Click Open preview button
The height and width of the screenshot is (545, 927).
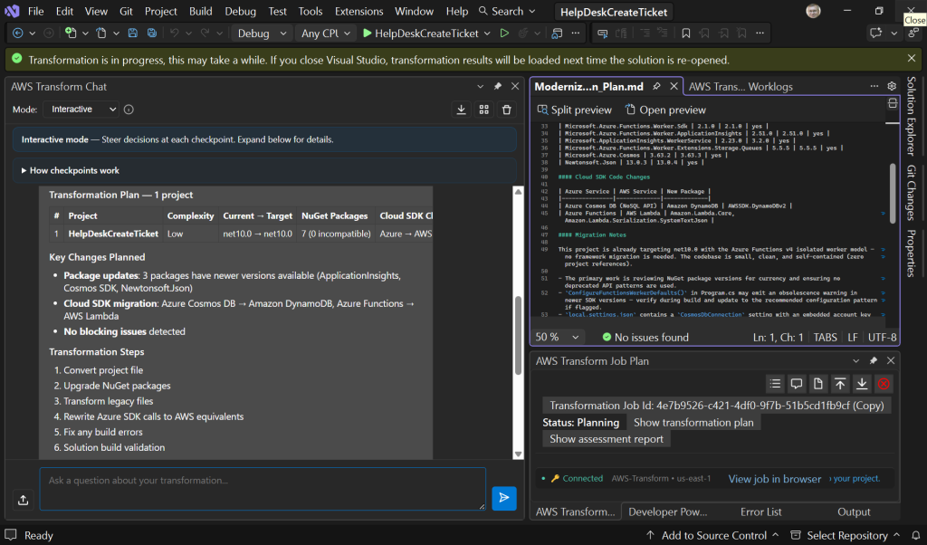pyautogui.click(x=665, y=110)
